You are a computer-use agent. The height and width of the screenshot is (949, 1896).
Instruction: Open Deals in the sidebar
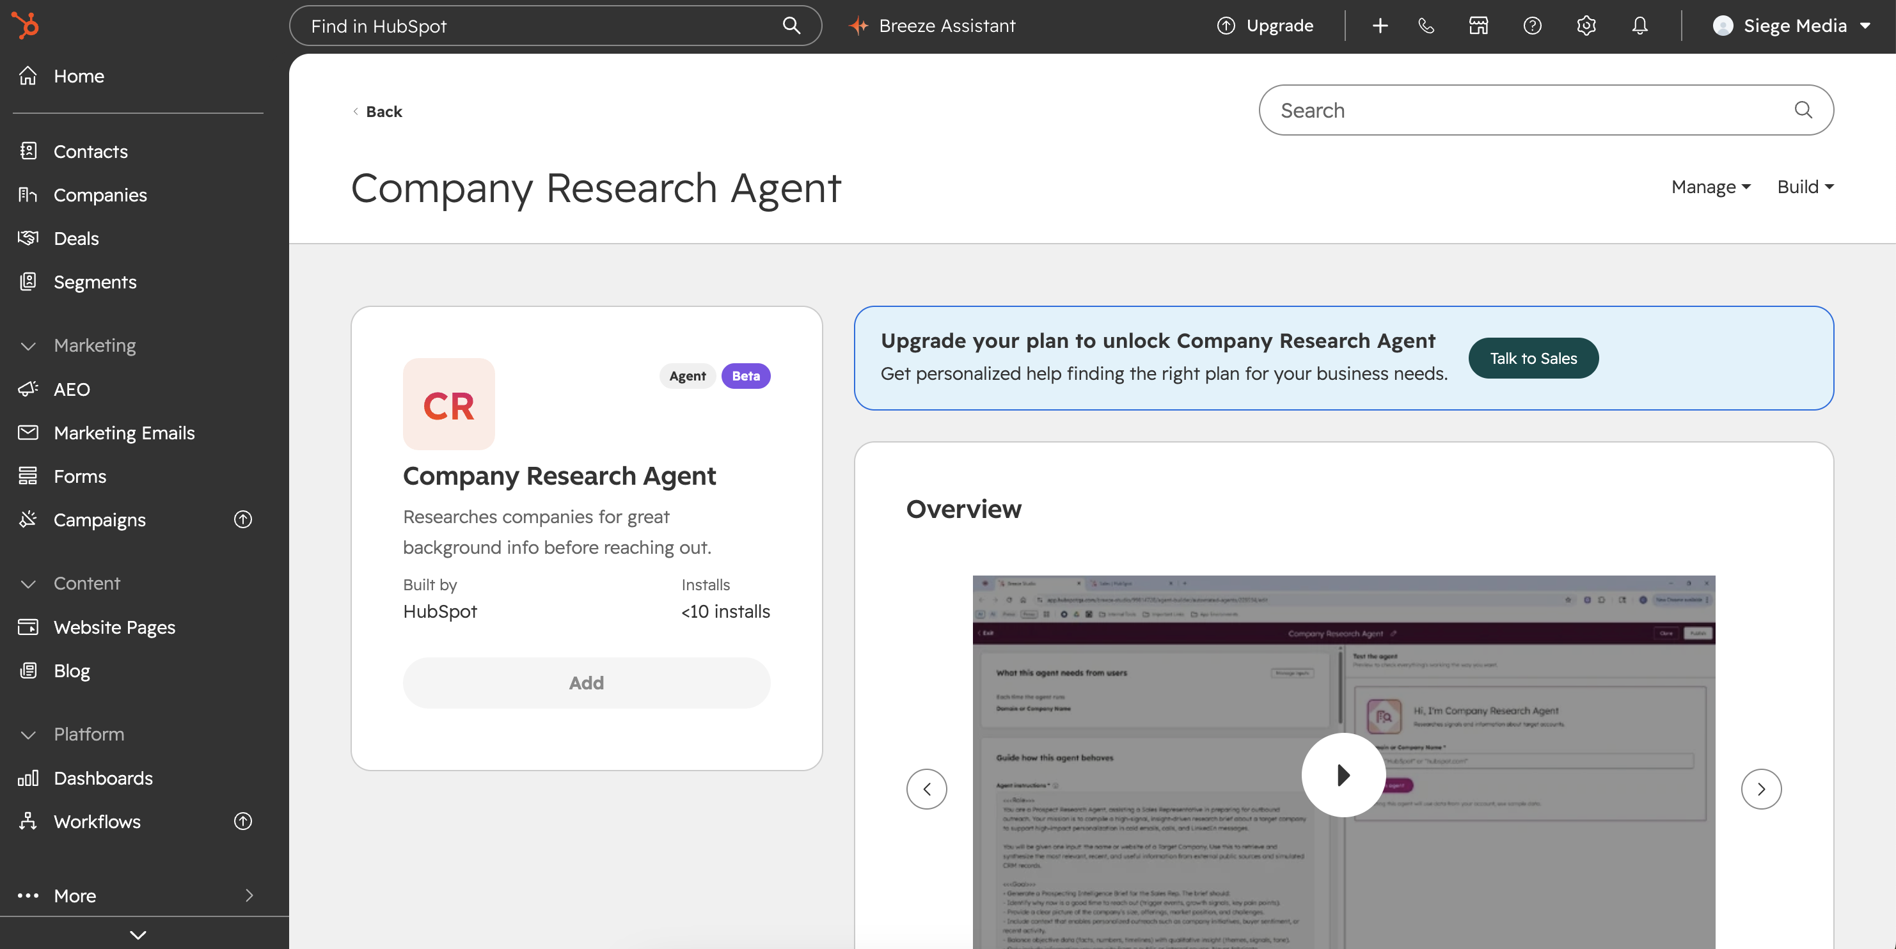[76, 239]
